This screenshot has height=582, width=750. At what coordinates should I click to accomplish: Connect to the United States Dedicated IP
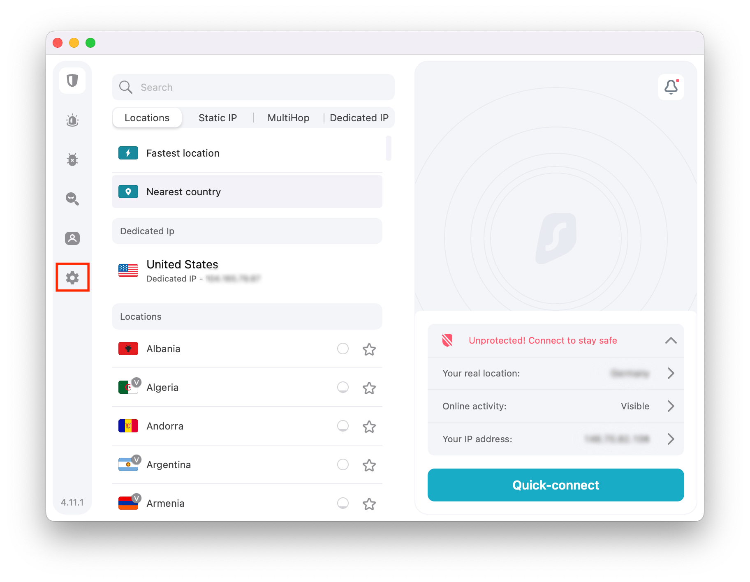[206, 271]
